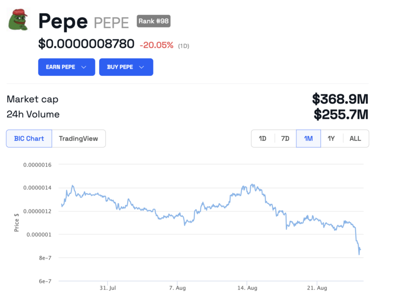Click the -20.05% price change indicator

(x=157, y=45)
